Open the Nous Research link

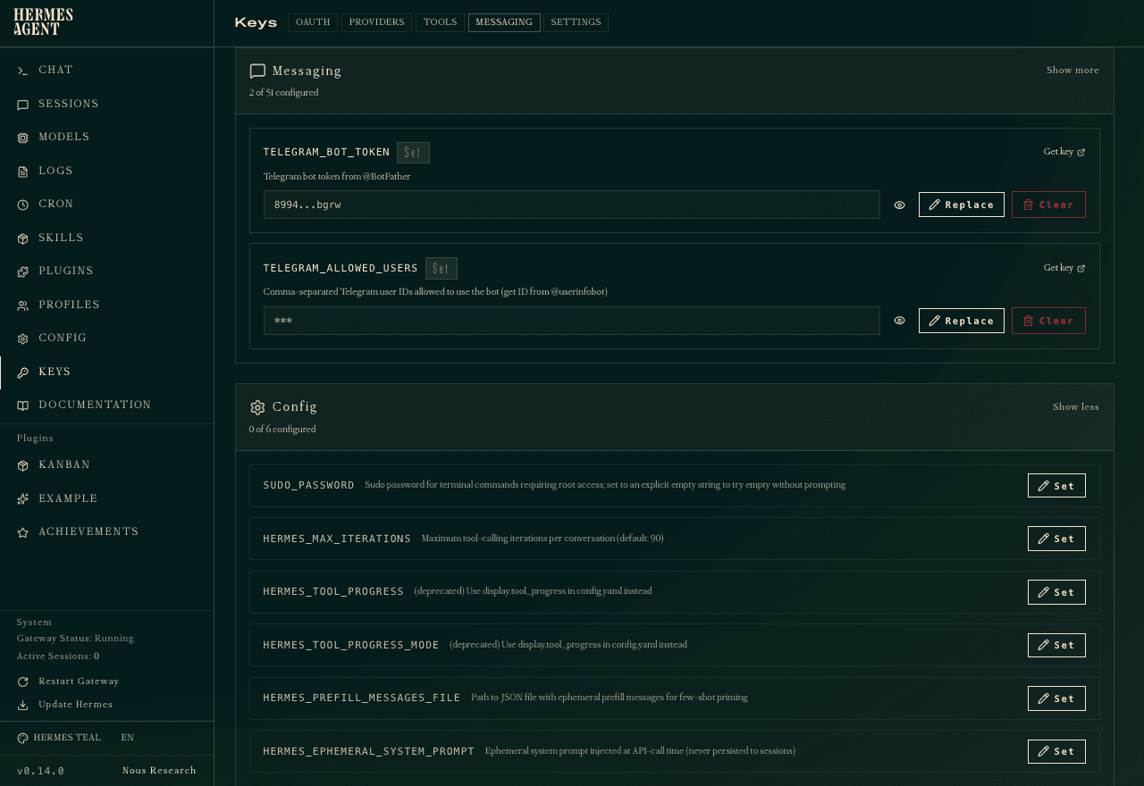click(x=159, y=771)
